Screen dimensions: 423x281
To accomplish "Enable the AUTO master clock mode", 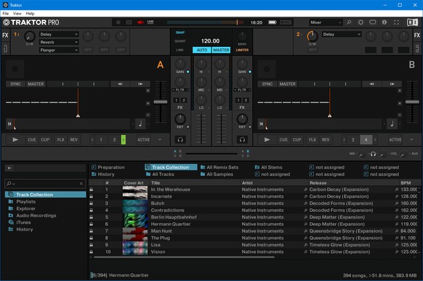I will tap(202, 50).
